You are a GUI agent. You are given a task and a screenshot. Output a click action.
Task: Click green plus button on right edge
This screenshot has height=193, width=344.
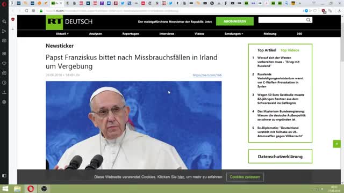337,144
